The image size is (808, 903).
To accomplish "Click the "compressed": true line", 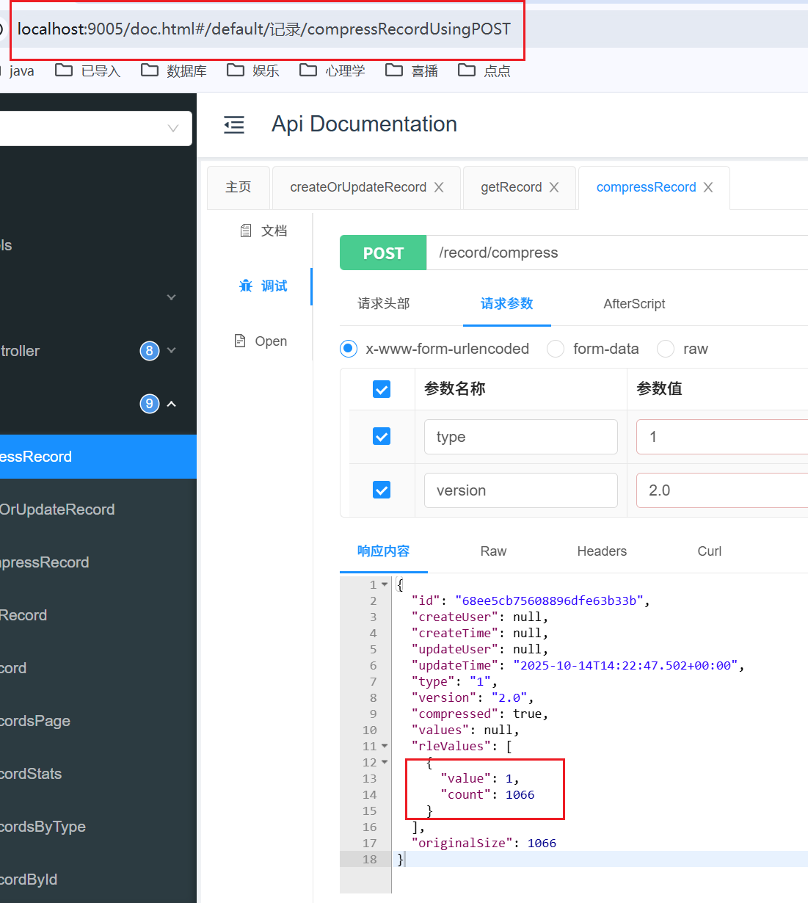I will click(x=480, y=714).
